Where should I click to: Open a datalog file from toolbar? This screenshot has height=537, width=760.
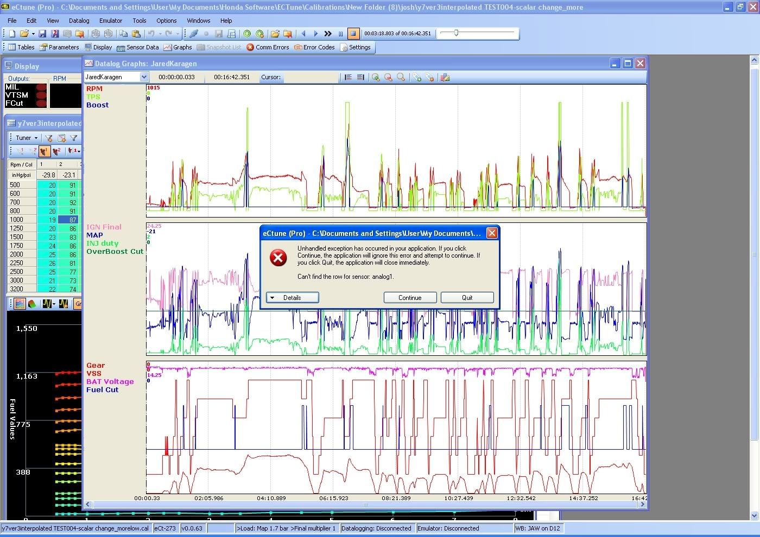pyautogui.click(x=275, y=34)
